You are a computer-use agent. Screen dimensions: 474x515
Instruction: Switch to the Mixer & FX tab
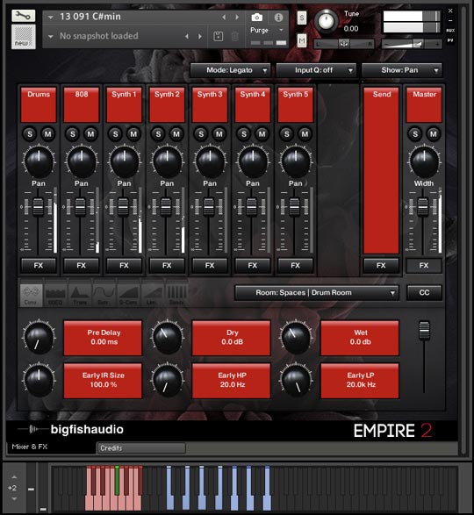[30, 447]
